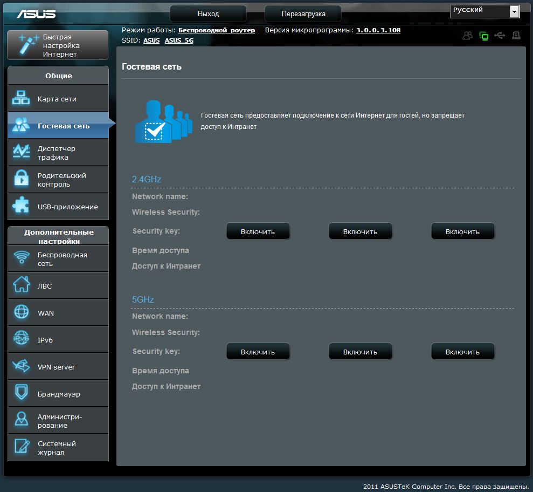Open Администрирование page
Image resolution: width=533 pixels, height=492 pixels.
pos(58,420)
